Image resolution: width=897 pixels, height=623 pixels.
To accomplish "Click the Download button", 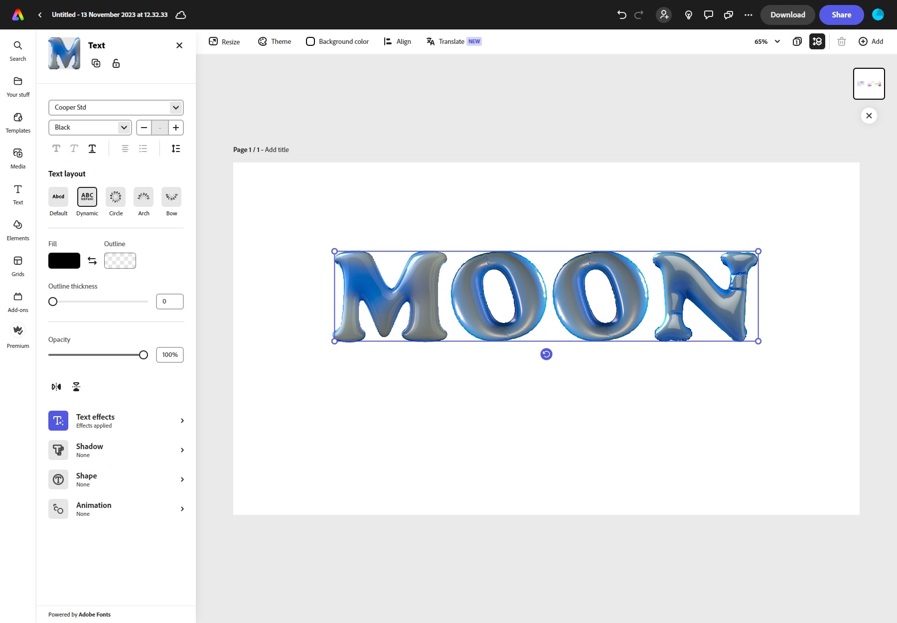I will [x=787, y=14].
